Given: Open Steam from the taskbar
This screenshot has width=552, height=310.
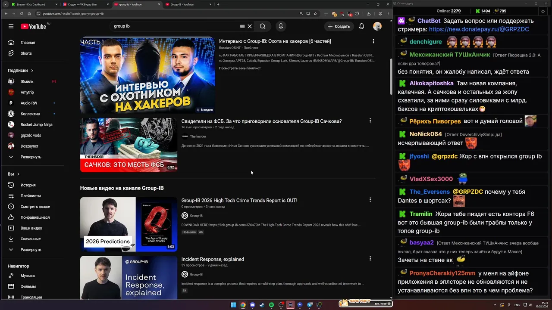Looking at the screenshot, I should pyautogui.click(x=262, y=305).
